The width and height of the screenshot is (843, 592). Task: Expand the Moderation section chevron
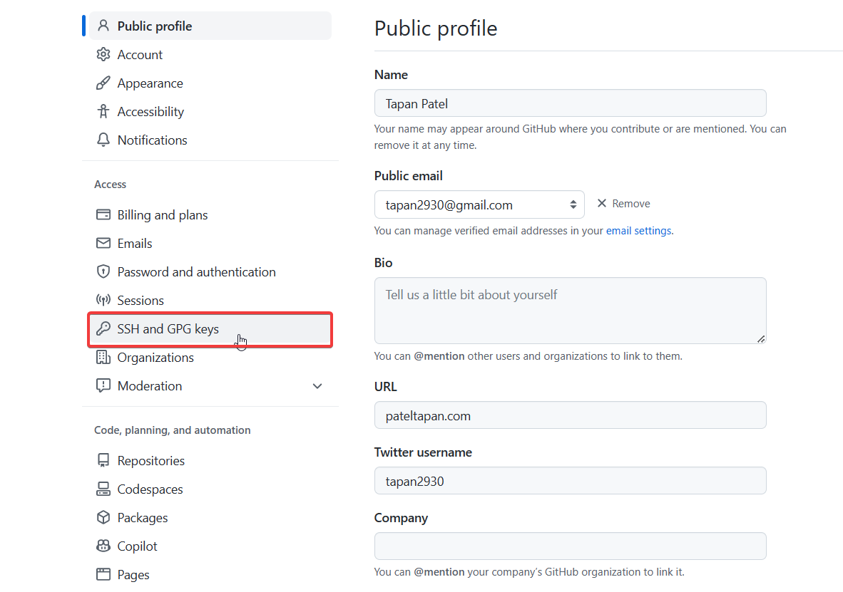coord(317,385)
